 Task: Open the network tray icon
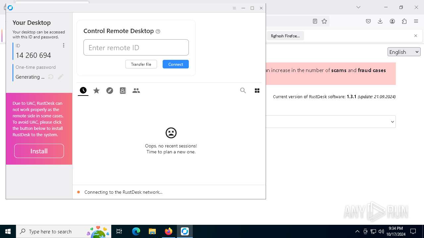click(x=373, y=231)
